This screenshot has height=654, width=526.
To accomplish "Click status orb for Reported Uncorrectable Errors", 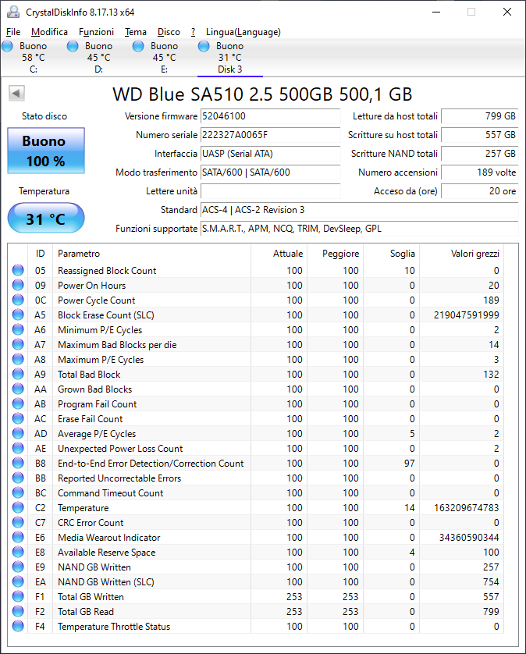I will pos(18,478).
